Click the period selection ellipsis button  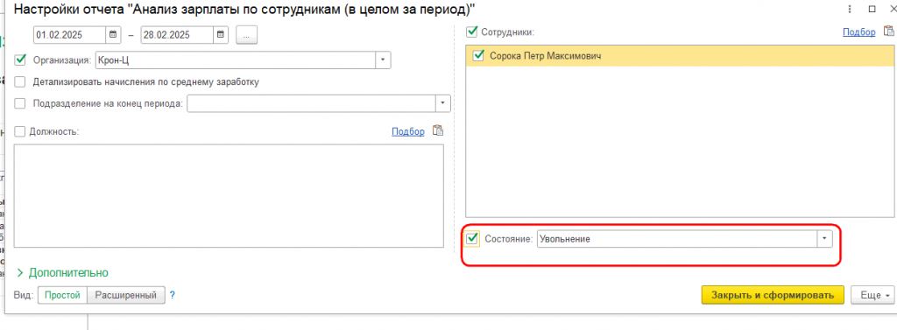(x=246, y=35)
